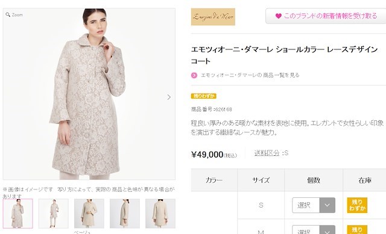Subscribe to this brand's new arrivals button
The image size is (386, 234).
pyautogui.click(x=326, y=16)
